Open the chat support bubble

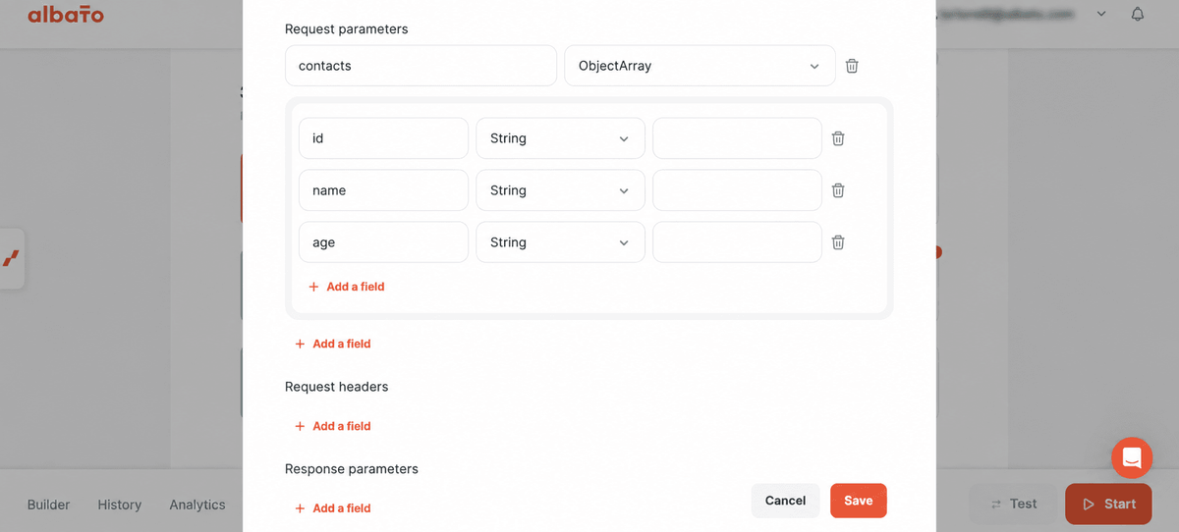[1132, 457]
